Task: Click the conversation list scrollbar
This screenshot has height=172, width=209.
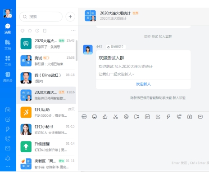Action: click(77, 50)
